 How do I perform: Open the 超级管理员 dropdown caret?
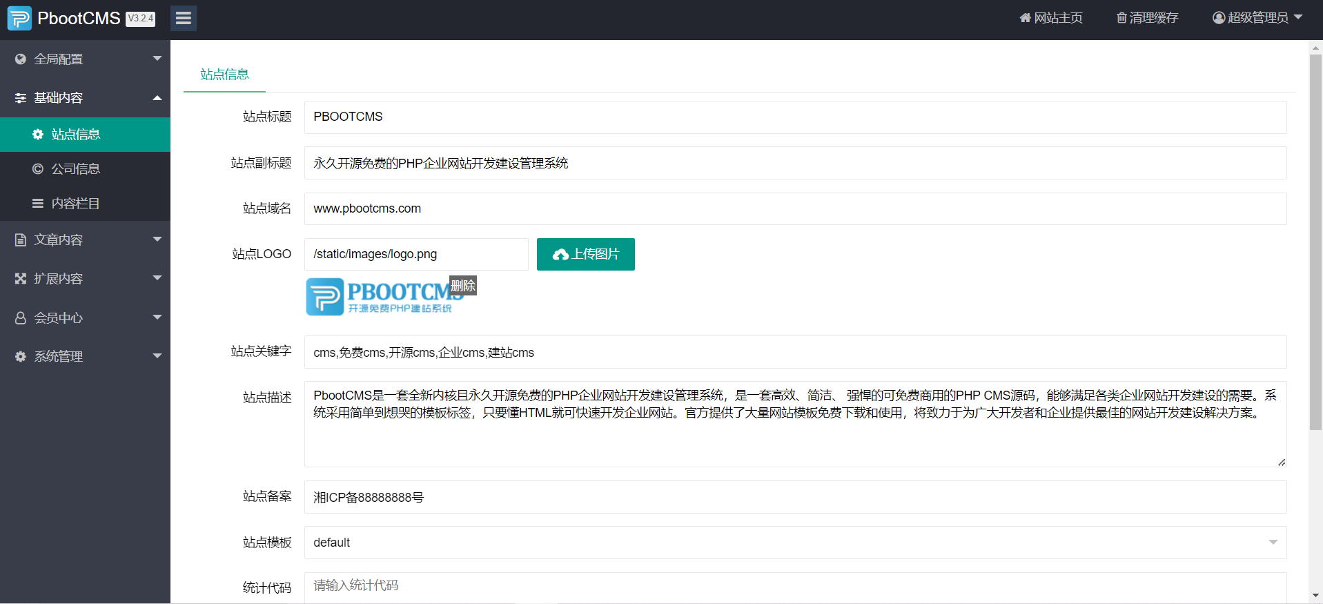click(x=1298, y=17)
